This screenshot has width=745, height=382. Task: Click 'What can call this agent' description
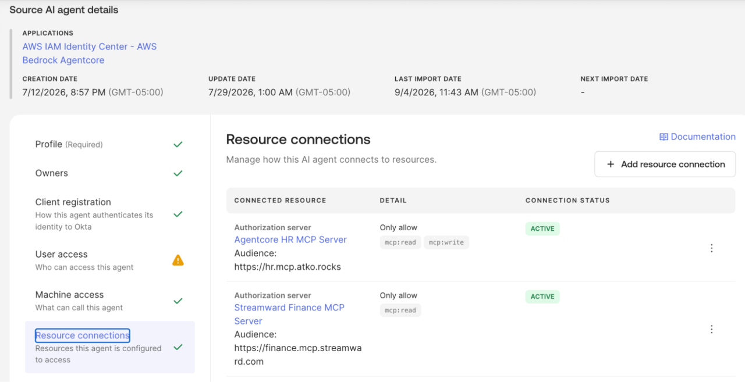tap(79, 308)
